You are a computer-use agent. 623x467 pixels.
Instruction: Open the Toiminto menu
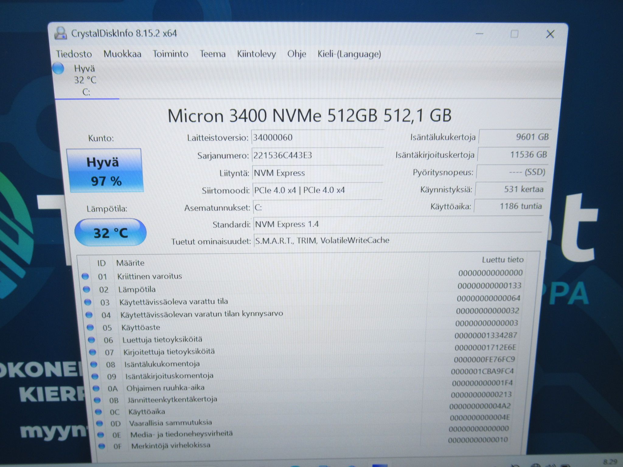[170, 54]
